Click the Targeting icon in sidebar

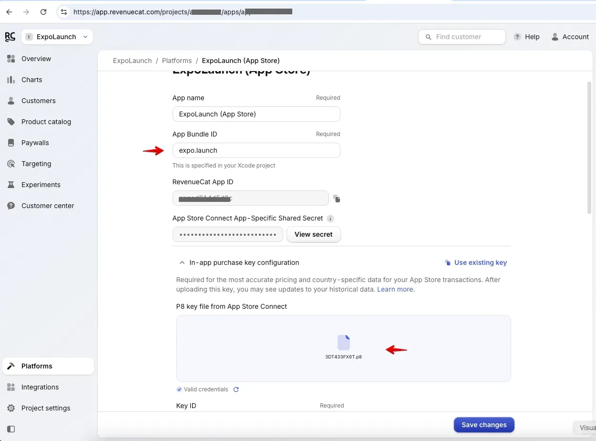coord(11,164)
